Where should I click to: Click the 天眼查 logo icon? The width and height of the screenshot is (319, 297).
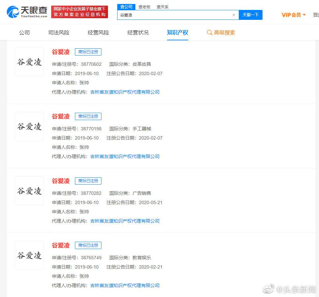[13, 12]
